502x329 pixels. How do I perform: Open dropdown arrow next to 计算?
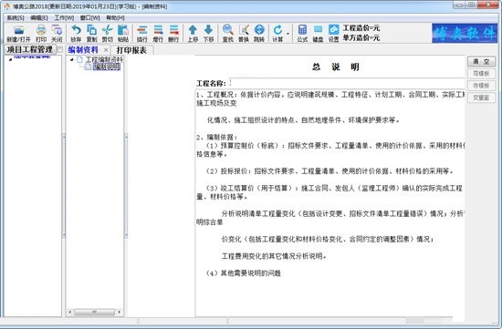[288, 33]
